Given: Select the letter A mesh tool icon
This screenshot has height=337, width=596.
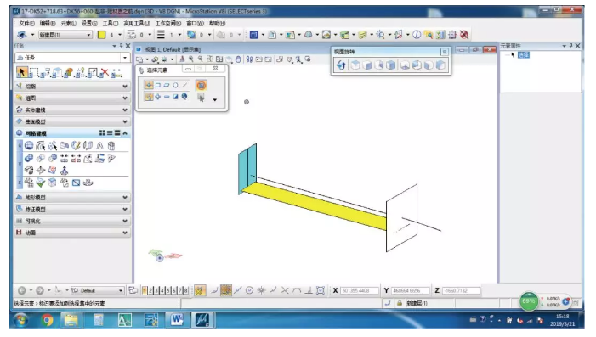Looking at the screenshot, I should (x=99, y=146).
